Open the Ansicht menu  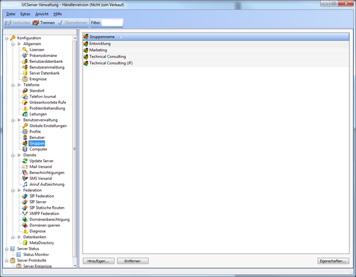click(42, 14)
